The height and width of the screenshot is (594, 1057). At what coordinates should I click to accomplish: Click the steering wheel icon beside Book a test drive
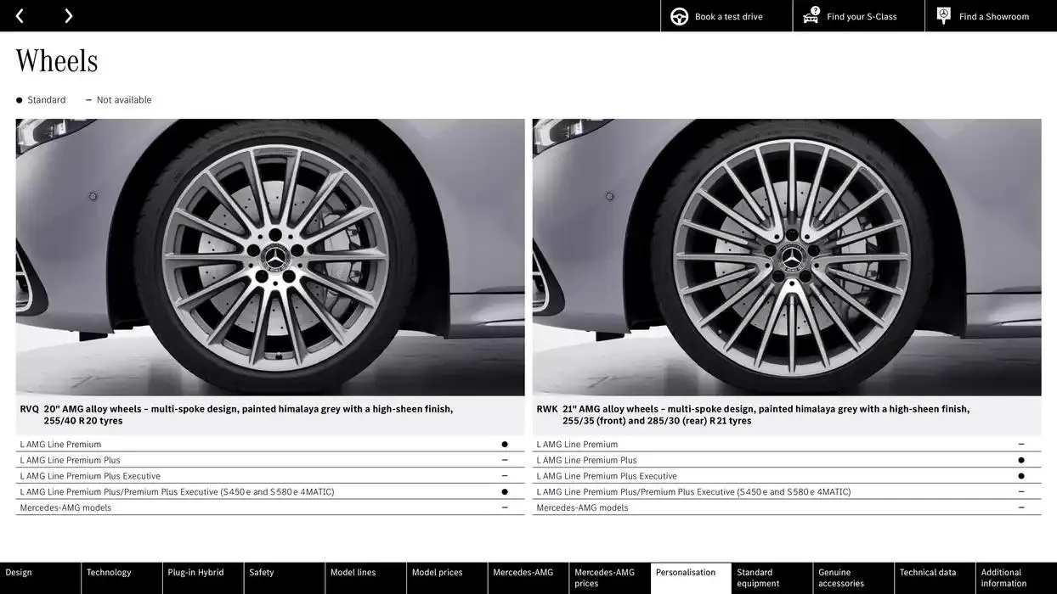point(678,15)
